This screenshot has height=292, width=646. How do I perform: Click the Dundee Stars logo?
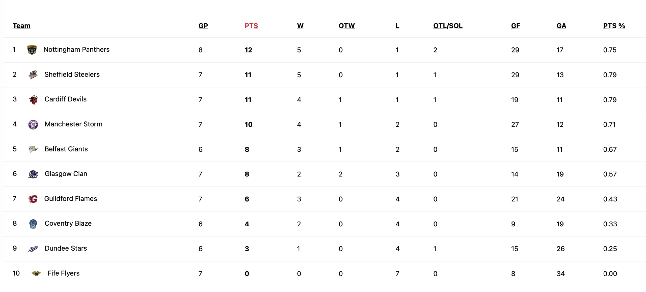(33, 249)
